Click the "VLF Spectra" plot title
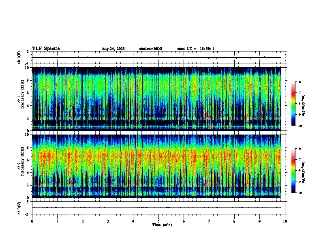 (46, 49)
